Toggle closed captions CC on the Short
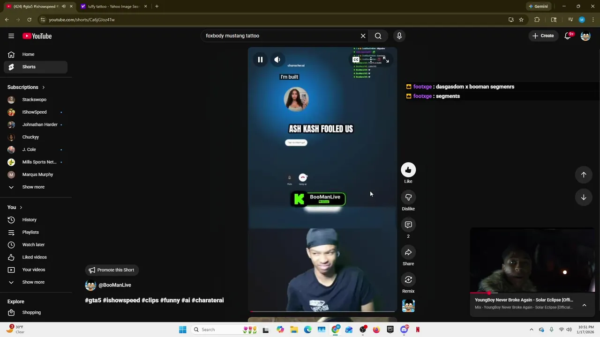This screenshot has height=337, width=600. point(356,60)
